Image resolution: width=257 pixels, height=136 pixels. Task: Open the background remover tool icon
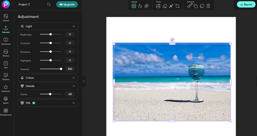pyautogui.click(x=158, y=6)
